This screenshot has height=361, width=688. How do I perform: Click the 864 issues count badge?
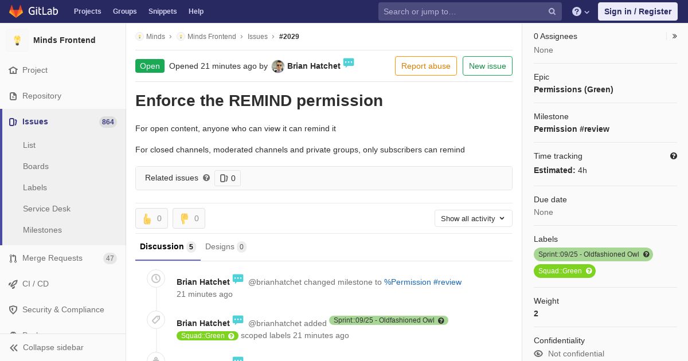(108, 122)
